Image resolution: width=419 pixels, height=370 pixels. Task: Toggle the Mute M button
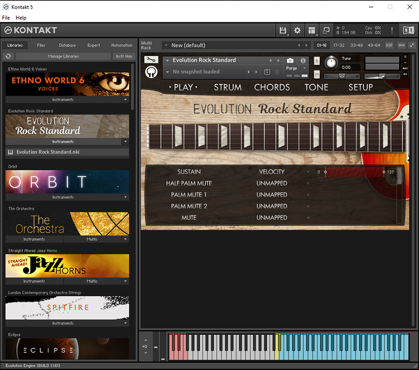click(317, 74)
